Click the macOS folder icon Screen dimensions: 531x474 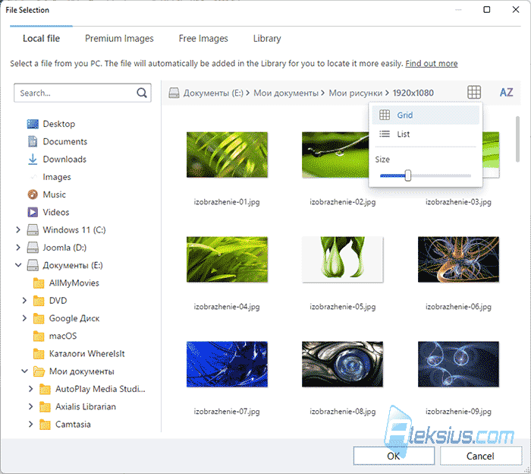39,336
